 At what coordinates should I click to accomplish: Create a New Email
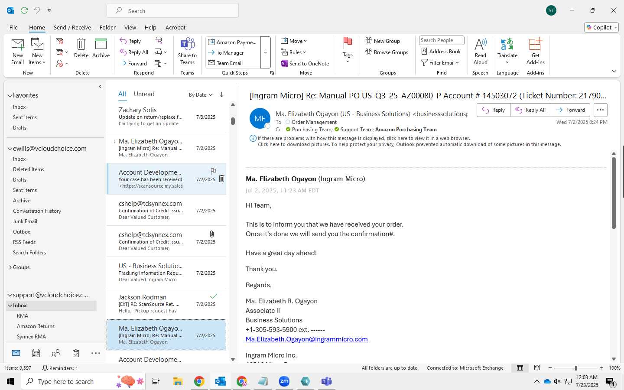(x=18, y=51)
